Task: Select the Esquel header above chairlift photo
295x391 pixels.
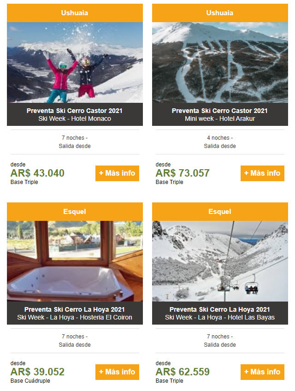Action: [220, 212]
